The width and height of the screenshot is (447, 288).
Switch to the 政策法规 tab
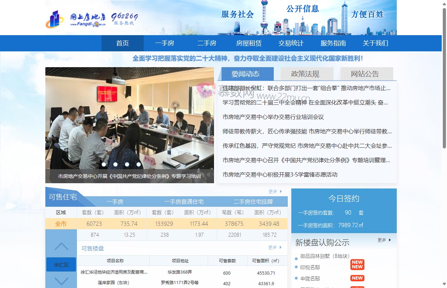click(x=306, y=74)
